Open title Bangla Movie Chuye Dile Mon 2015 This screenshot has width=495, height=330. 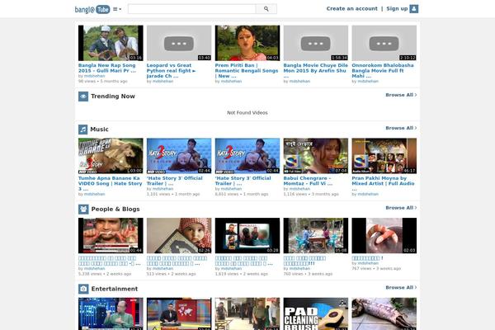point(315,70)
